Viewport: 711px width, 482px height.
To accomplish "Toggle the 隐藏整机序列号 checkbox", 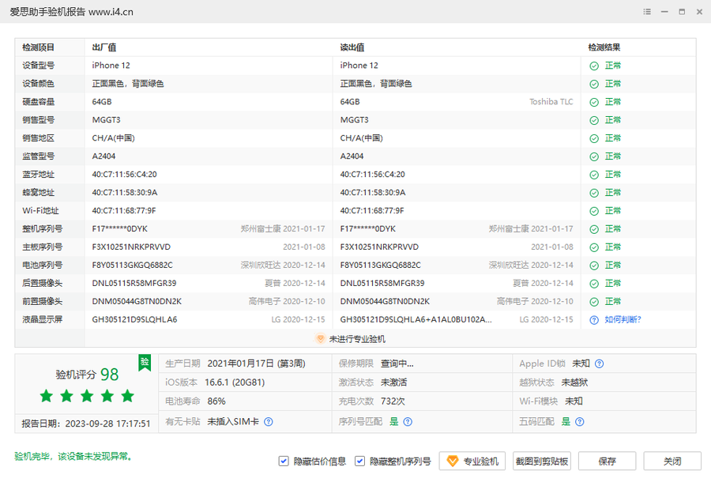I will (x=359, y=461).
